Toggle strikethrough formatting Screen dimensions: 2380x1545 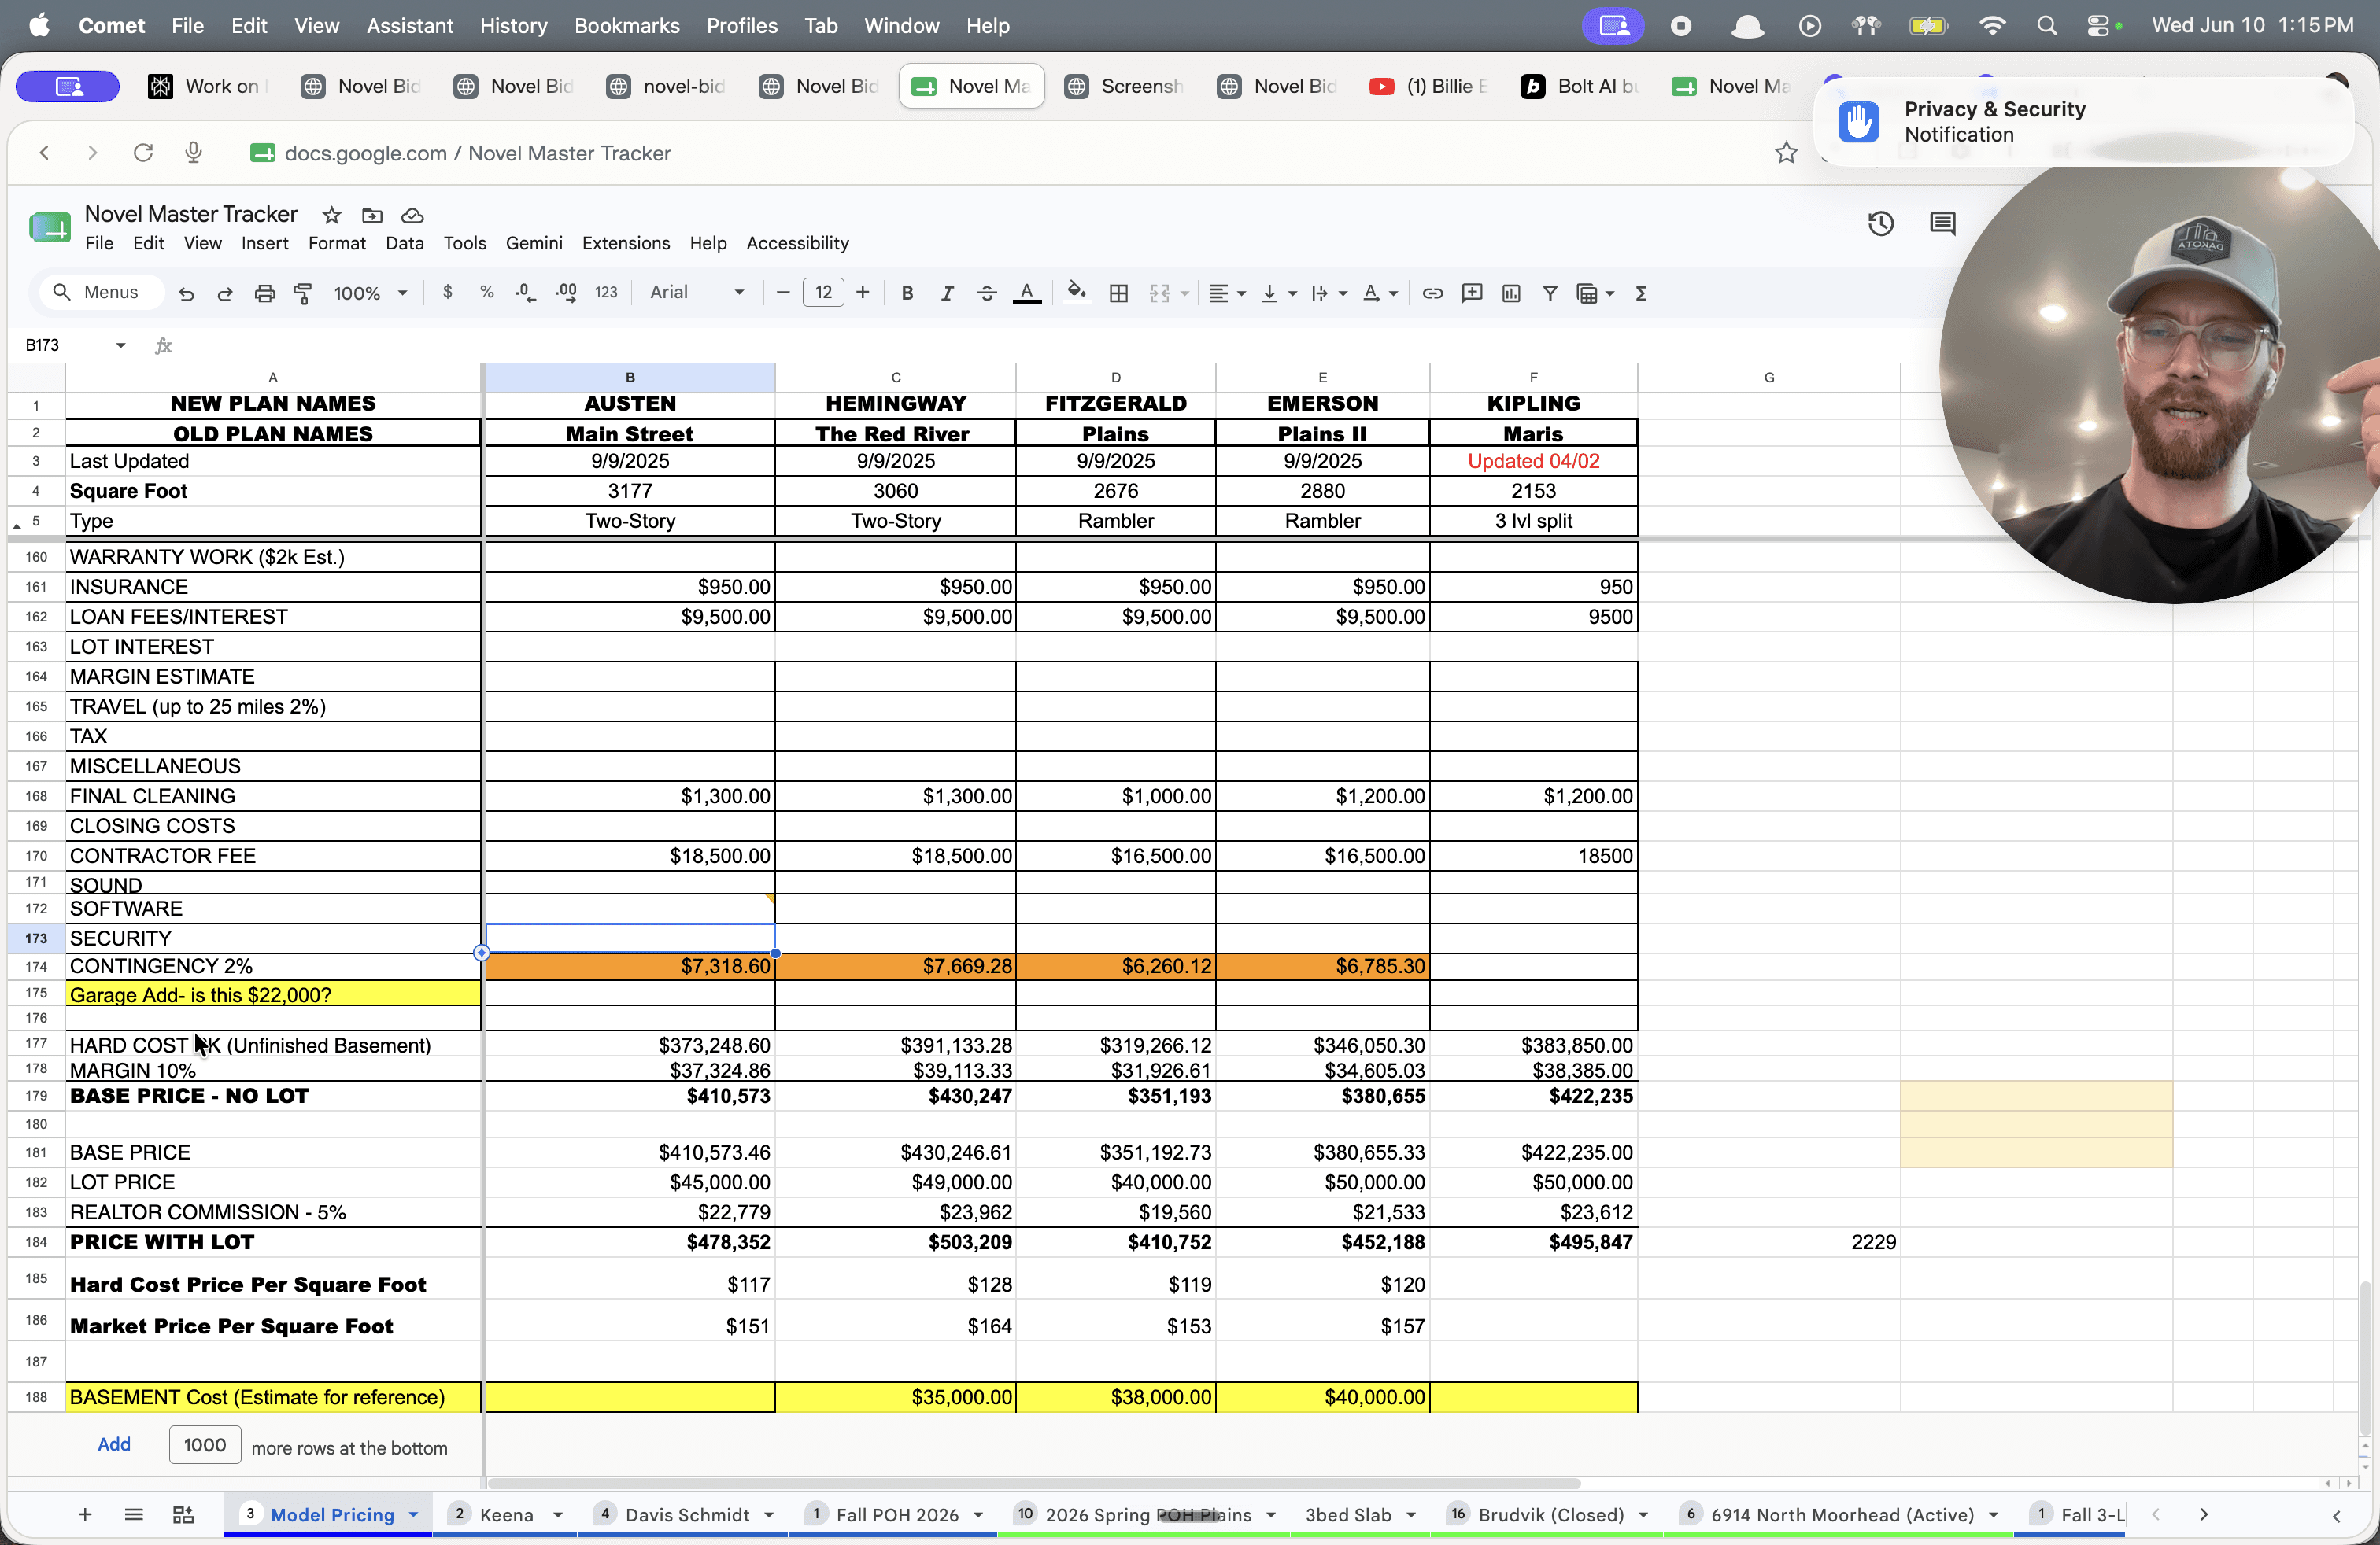(x=986, y=293)
